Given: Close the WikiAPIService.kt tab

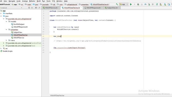Looking at the screenshot, I should pyautogui.click(x=59, y=8).
